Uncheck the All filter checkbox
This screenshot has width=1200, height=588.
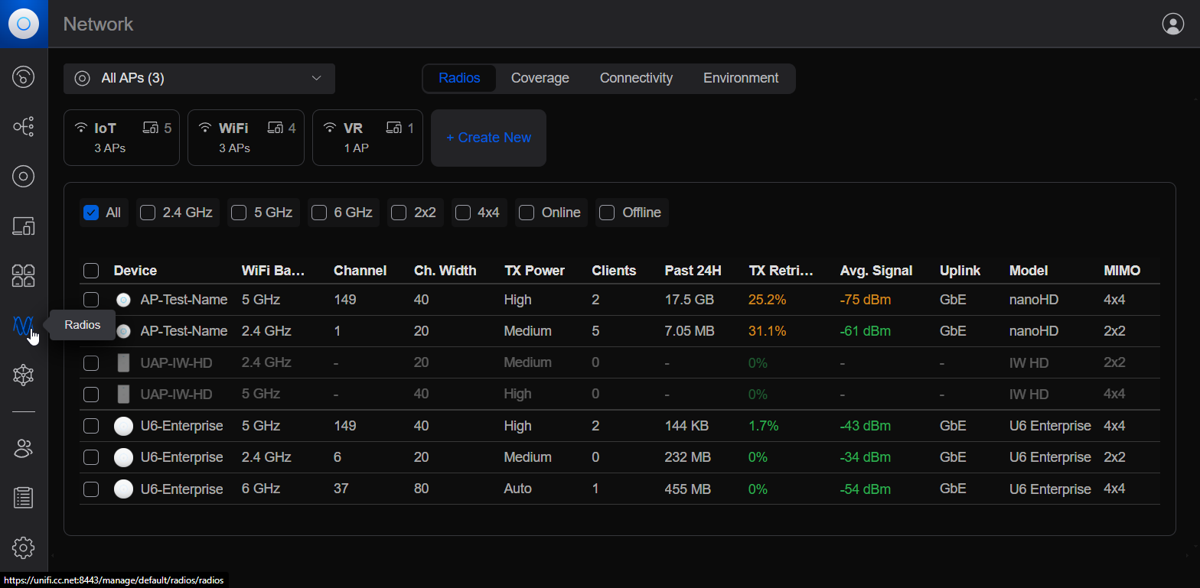[x=91, y=213]
